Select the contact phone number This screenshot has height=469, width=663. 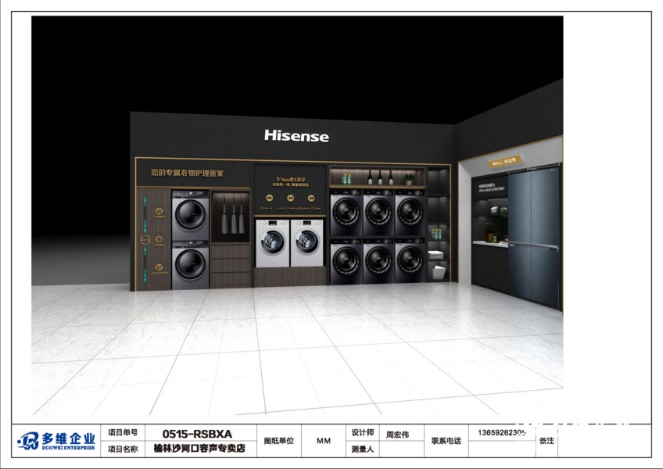pos(502,432)
